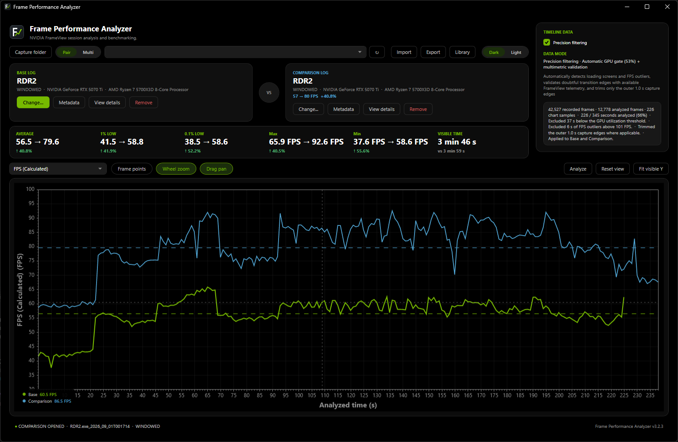
Task: Open the capture session dropdown
Action: (236, 52)
